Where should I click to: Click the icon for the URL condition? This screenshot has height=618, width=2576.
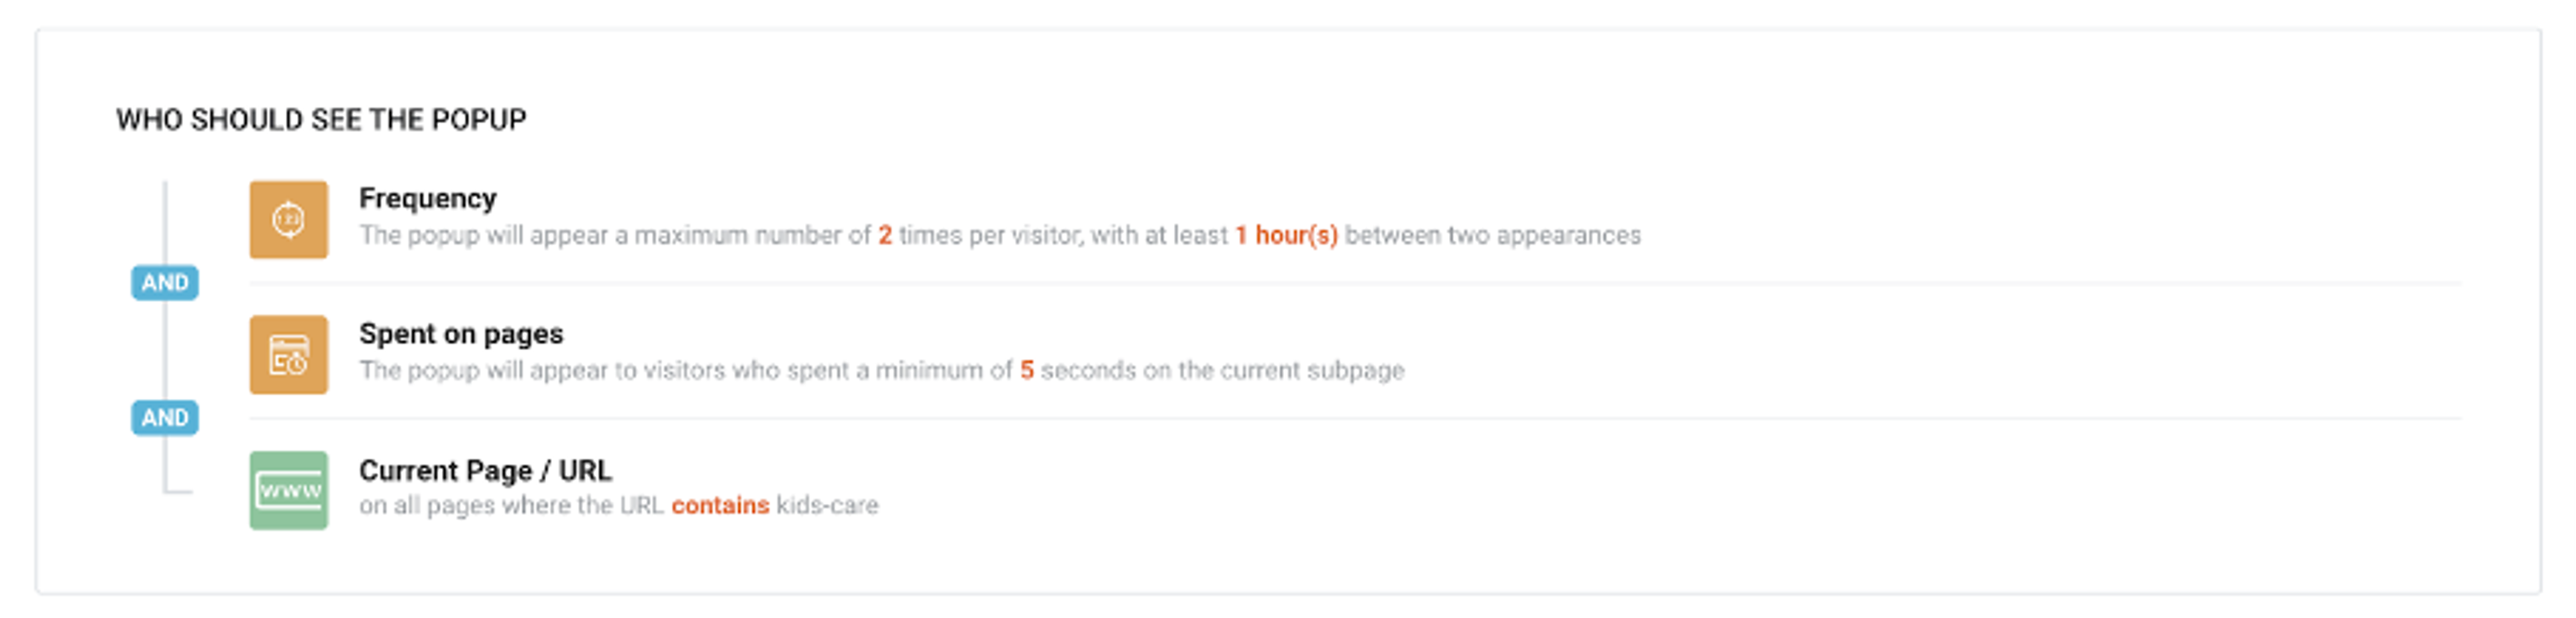point(289,490)
